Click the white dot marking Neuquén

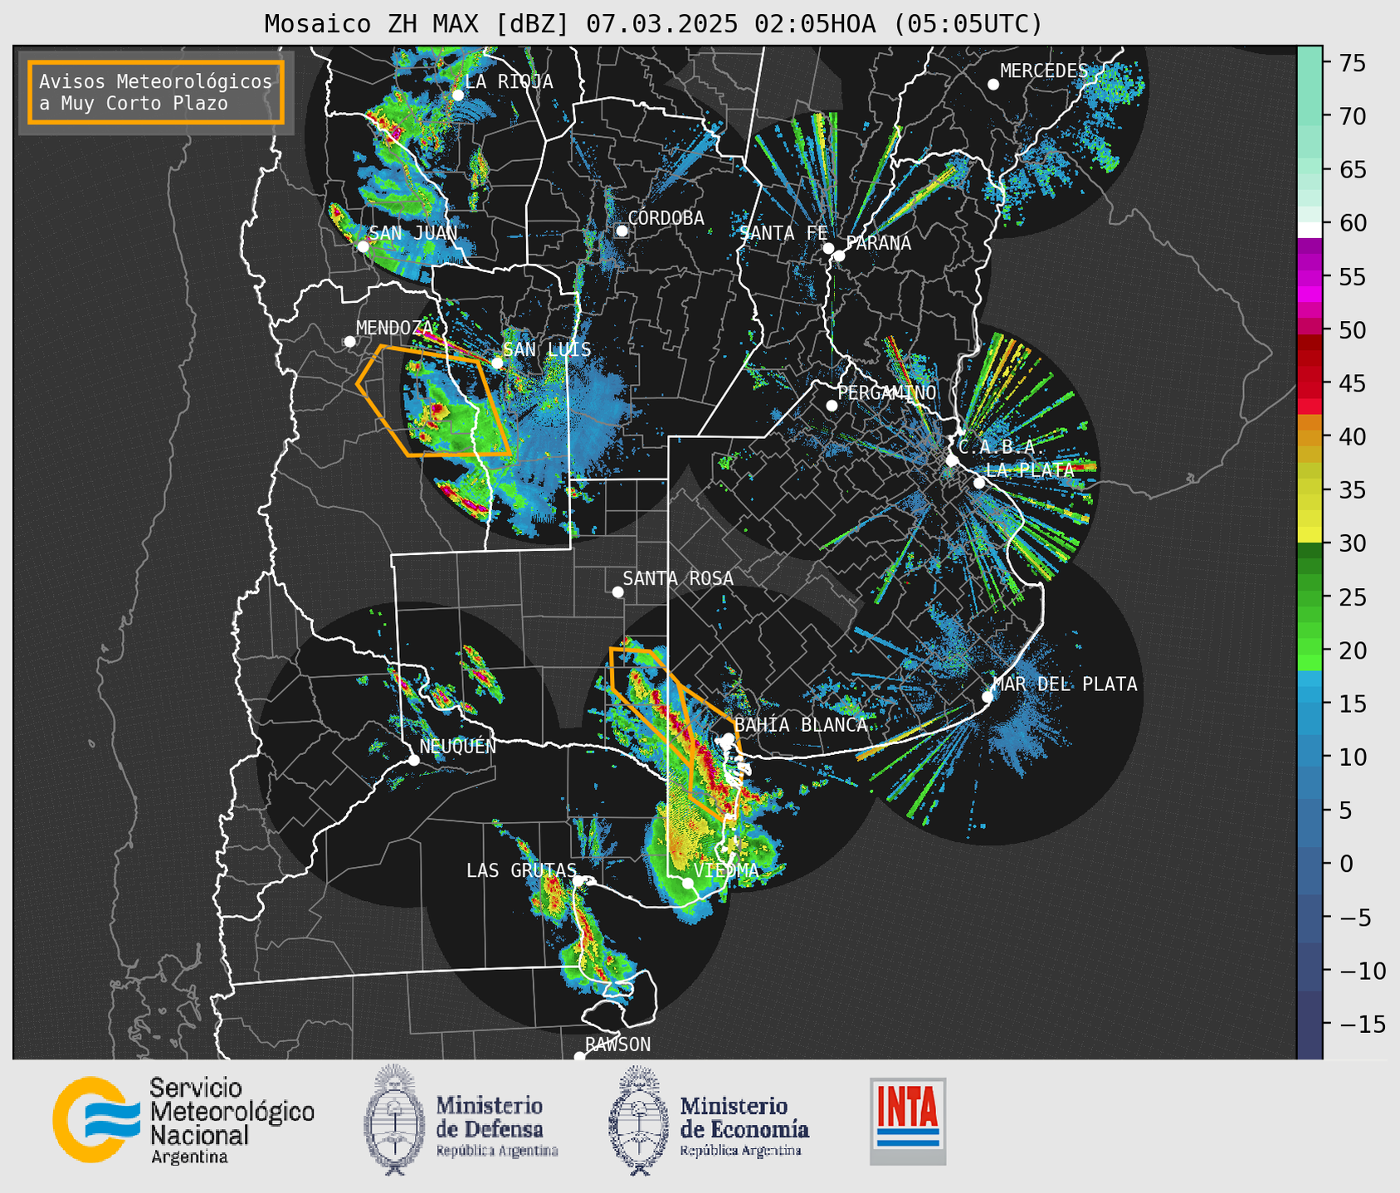point(413,759)
